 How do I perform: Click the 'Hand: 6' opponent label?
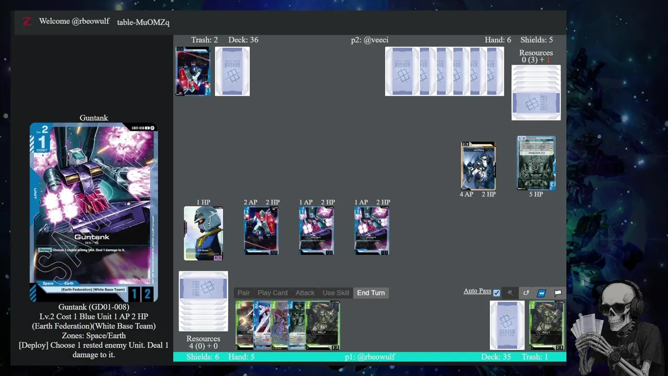[498, 40]
